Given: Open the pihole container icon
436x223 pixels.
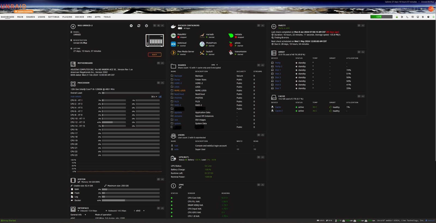Looking at the screenshot, I should (x=231, y=44).
